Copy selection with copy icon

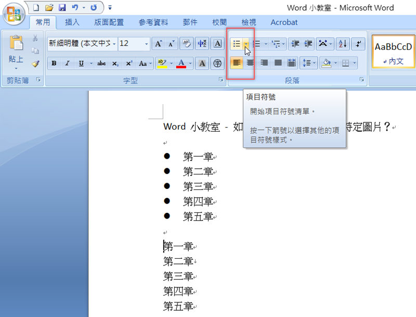[35, 50]
